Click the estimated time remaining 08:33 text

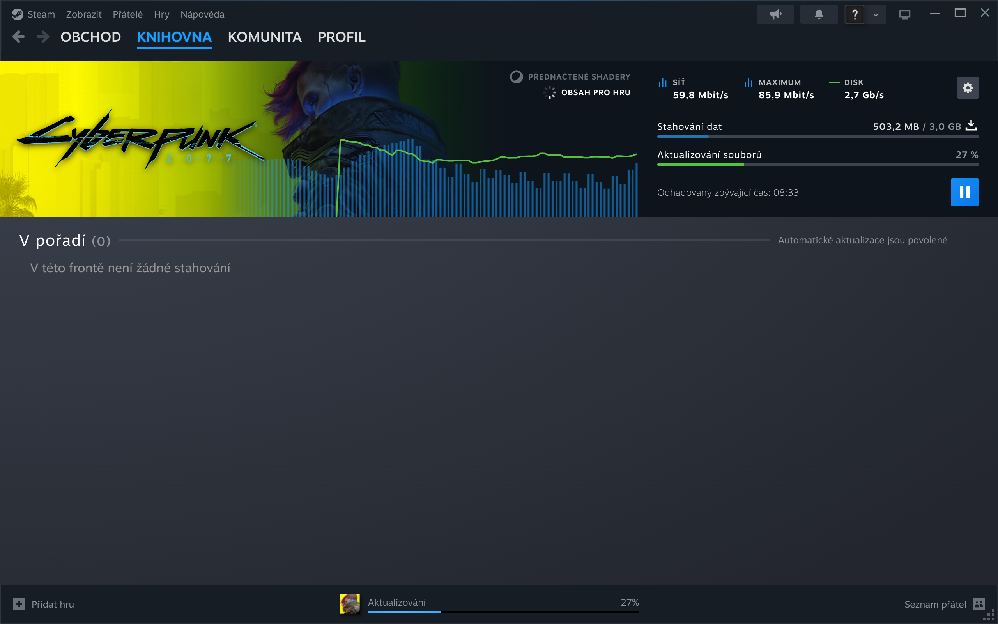728,193
